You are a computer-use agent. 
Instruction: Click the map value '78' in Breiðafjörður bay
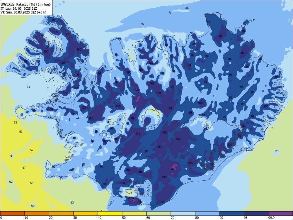(x=28, y=87)
